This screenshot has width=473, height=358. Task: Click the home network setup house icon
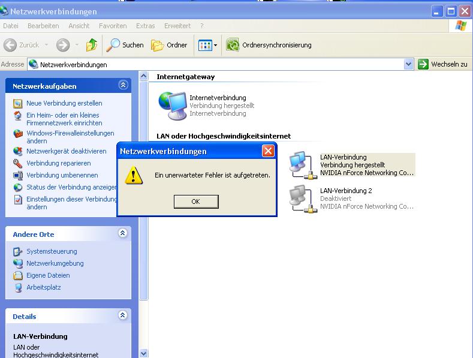click(18, 116)
